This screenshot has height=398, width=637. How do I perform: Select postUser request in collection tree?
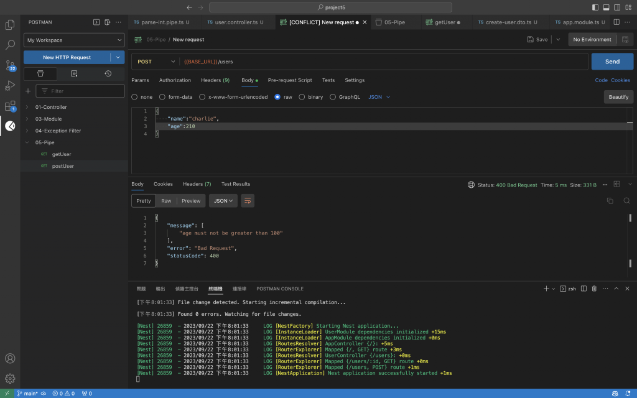63,166
